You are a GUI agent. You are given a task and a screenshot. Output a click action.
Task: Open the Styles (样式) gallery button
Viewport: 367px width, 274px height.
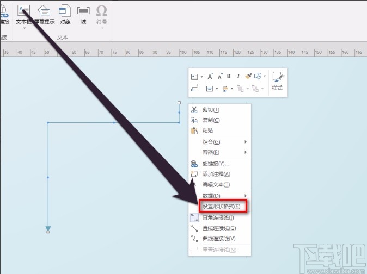(277, 81)
